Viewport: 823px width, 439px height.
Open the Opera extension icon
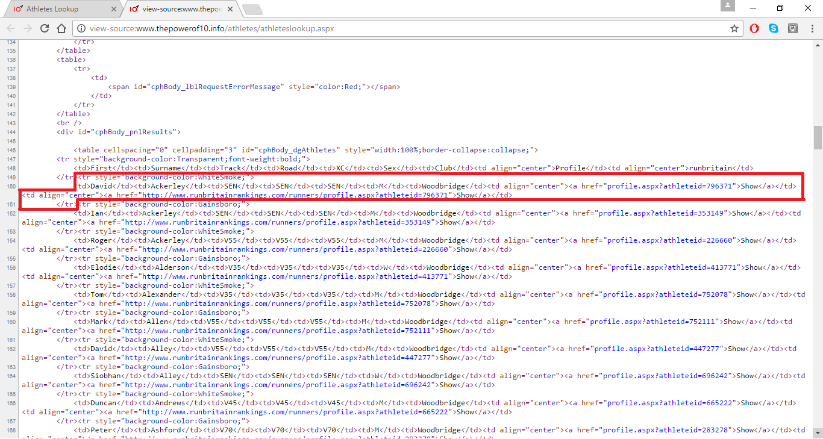pyautogui.click(x=754, y=28)
